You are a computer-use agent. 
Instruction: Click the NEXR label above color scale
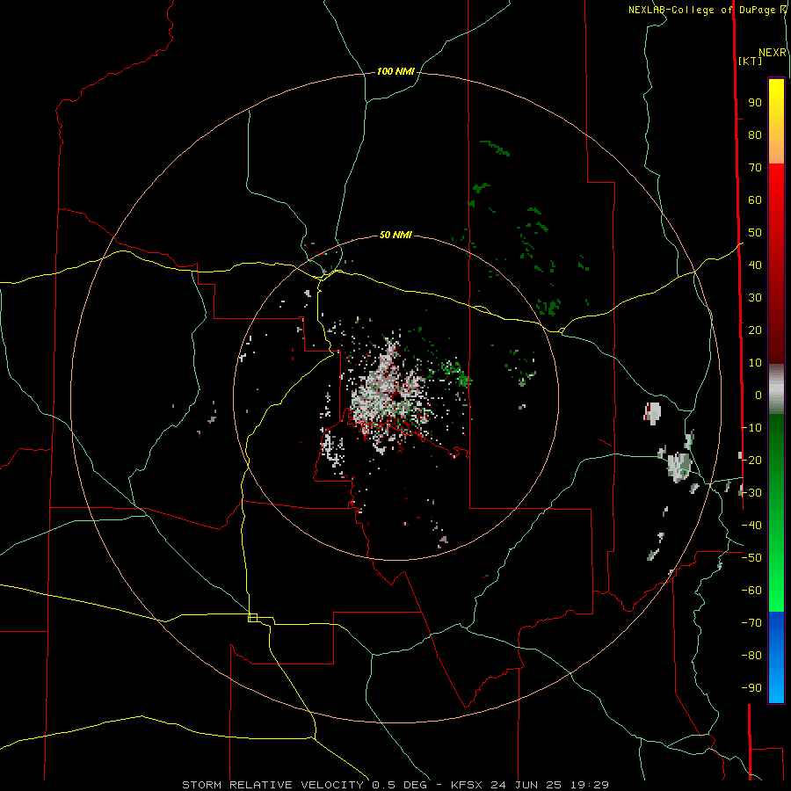[773, 53]
